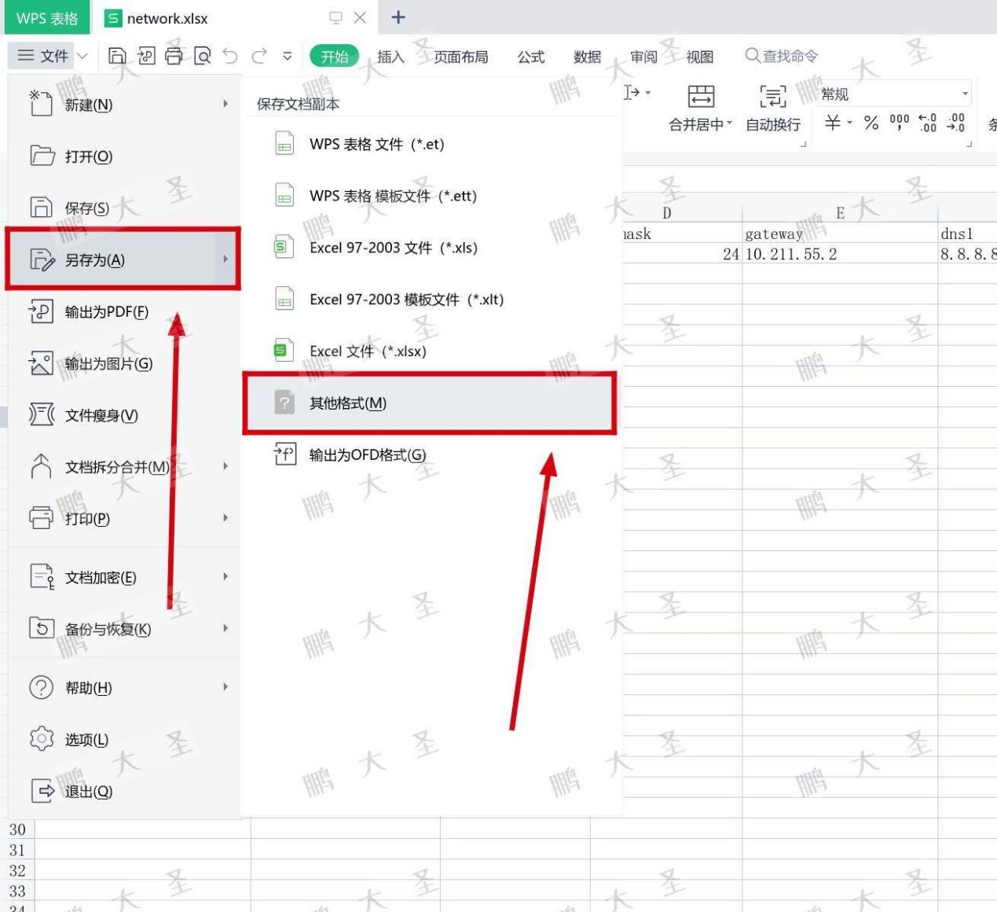Screen dimensions: 997x912
Task: Switch to the 公式 ribbon tab
Action: [x=531, y=57]
